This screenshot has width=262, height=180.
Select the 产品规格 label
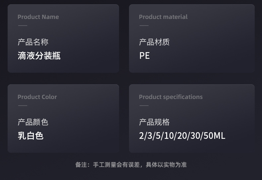[x=154, y=122]
